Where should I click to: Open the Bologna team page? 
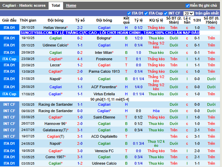click(x=103, y=38)
